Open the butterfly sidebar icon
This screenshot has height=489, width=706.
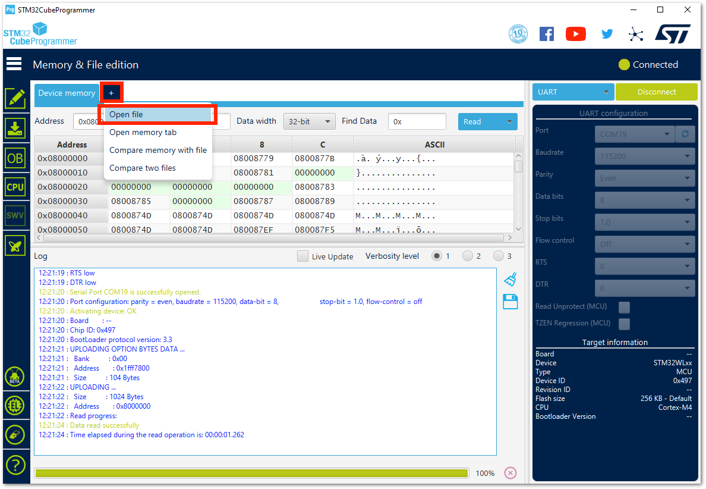coord(15,246)
